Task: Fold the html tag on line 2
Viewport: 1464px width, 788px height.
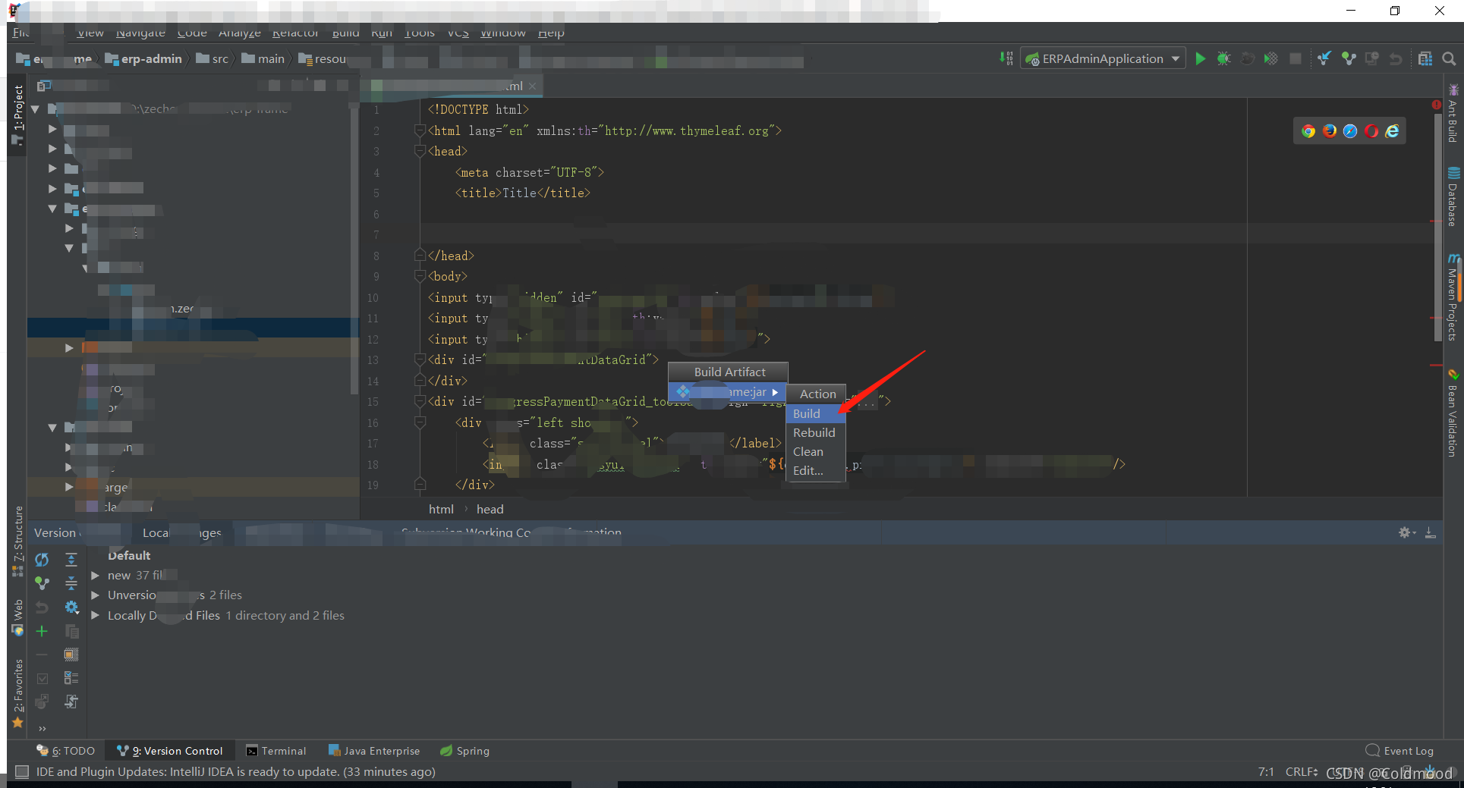Action: [x=420, y=130]
